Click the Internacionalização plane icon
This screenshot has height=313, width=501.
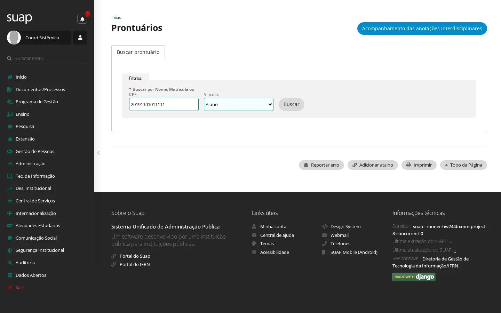point(10,213)
